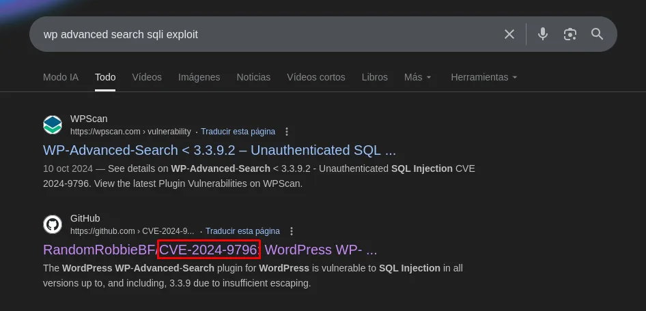The image size is (646, 311).
Task: Open the RandomRobbieBF CVE-2024-9796 result title
Action: click(x=210, y=250)
